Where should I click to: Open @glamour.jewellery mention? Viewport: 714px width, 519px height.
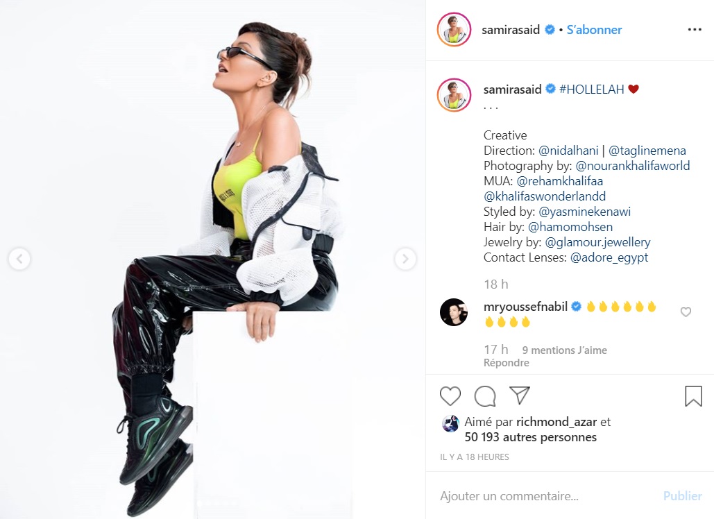[597, 242]
